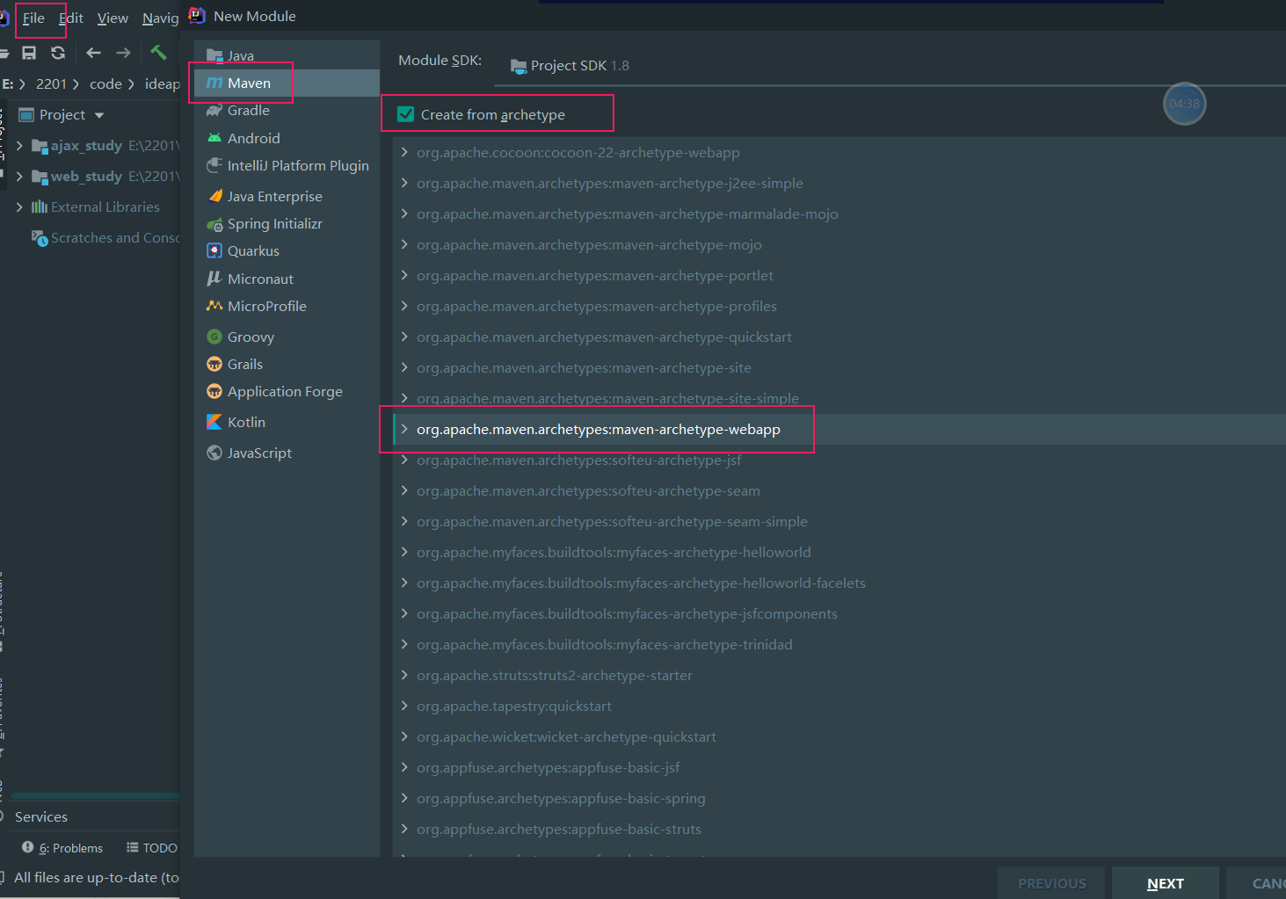
Task: Click breadcrumb folder code
Action: [x=105, y=83]
